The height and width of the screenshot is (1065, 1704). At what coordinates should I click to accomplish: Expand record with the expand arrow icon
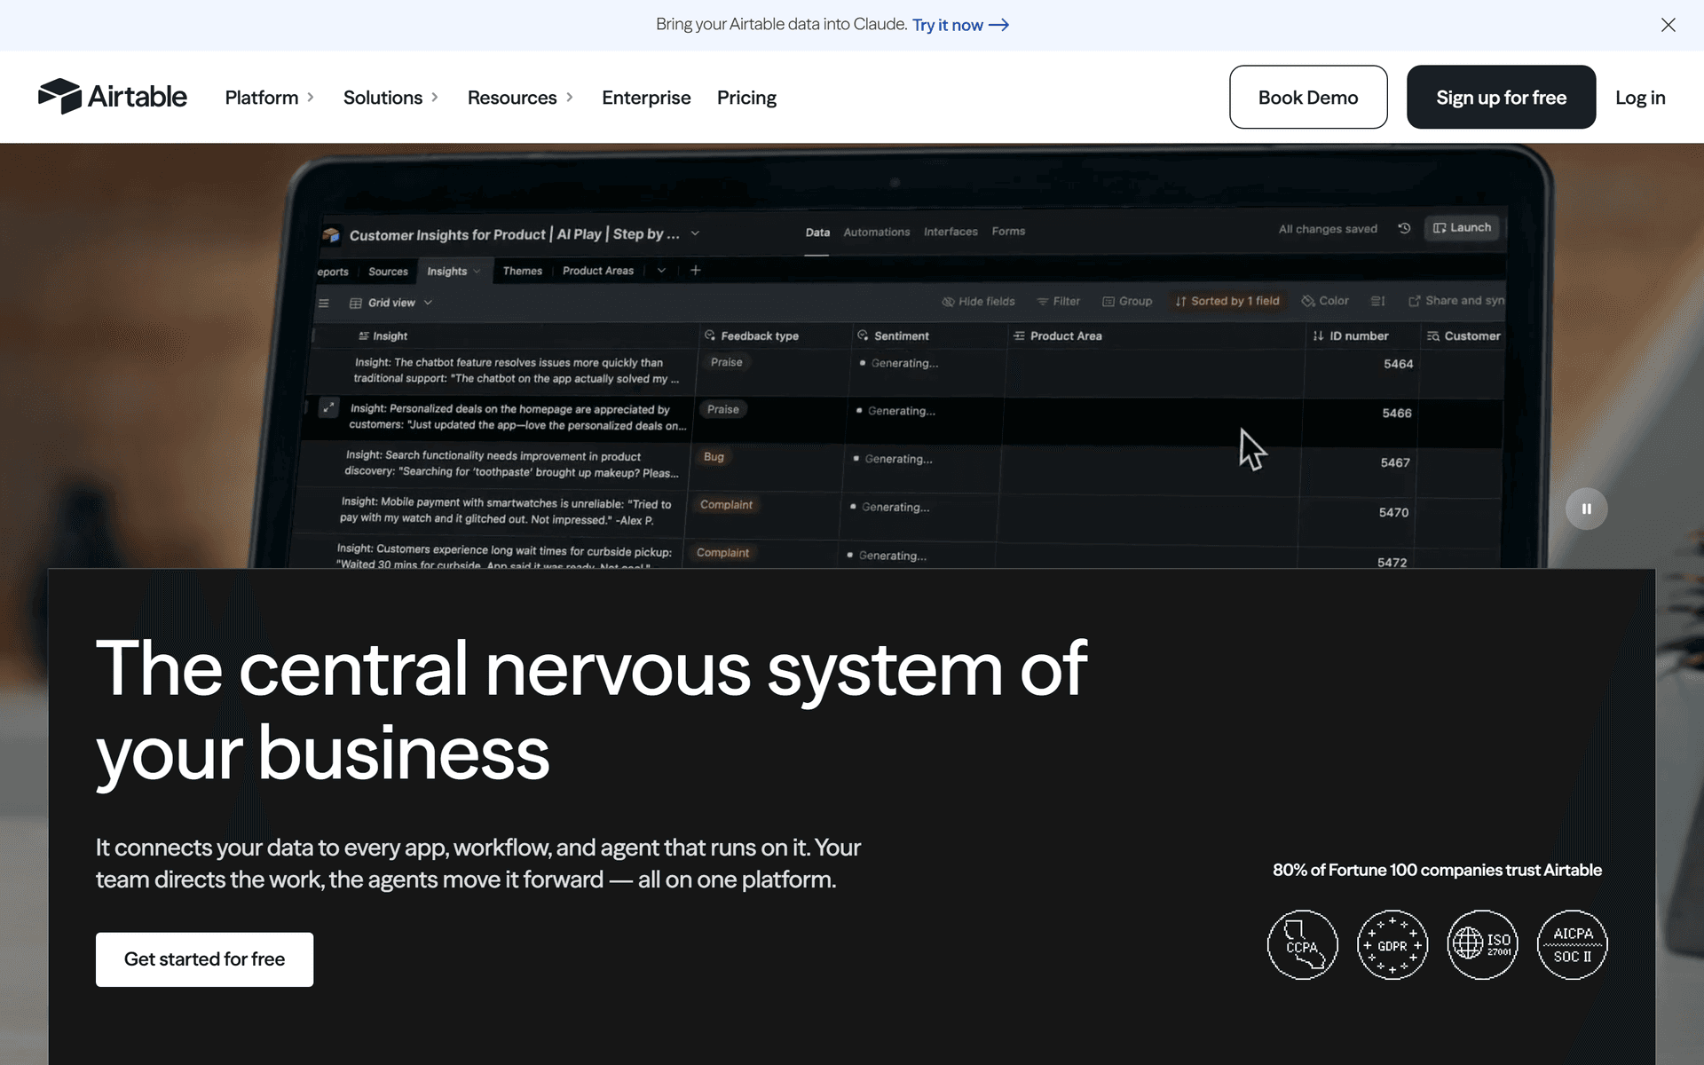click(x=328, y=407)
